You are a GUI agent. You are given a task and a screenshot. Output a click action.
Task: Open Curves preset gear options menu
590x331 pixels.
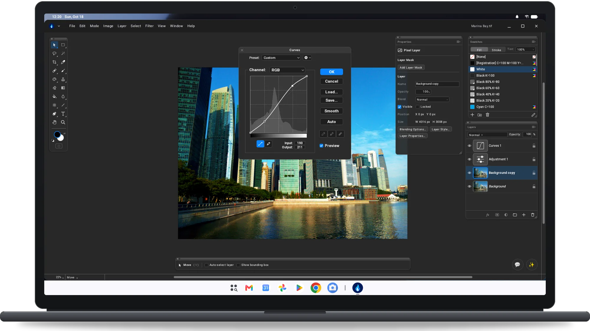point(307,58)
